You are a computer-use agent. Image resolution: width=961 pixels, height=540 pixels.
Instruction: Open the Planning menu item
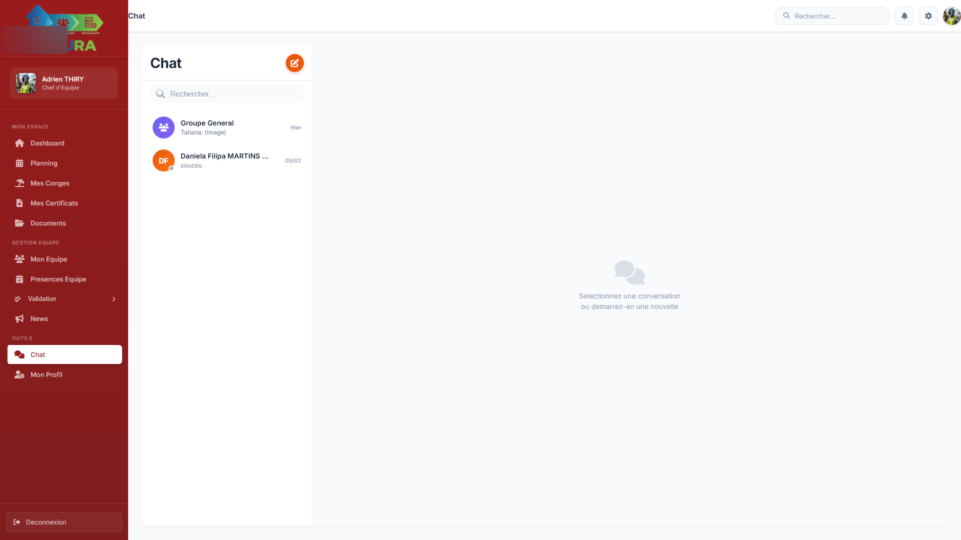(44, 163)
